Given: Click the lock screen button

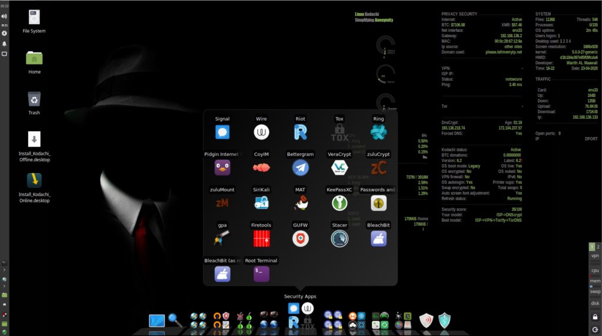Looking at the screenshot, I should point(596,317).
